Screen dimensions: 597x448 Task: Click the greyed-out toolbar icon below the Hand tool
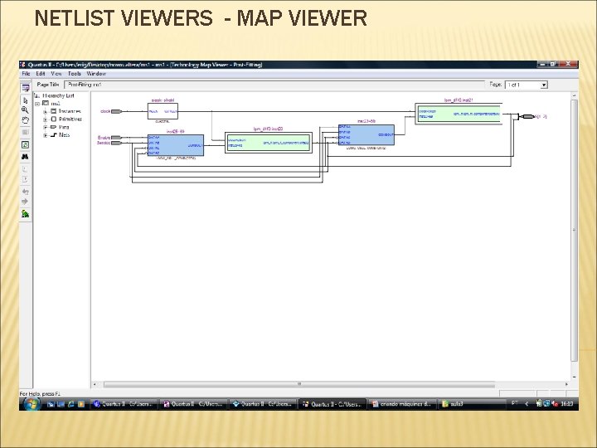26,132
